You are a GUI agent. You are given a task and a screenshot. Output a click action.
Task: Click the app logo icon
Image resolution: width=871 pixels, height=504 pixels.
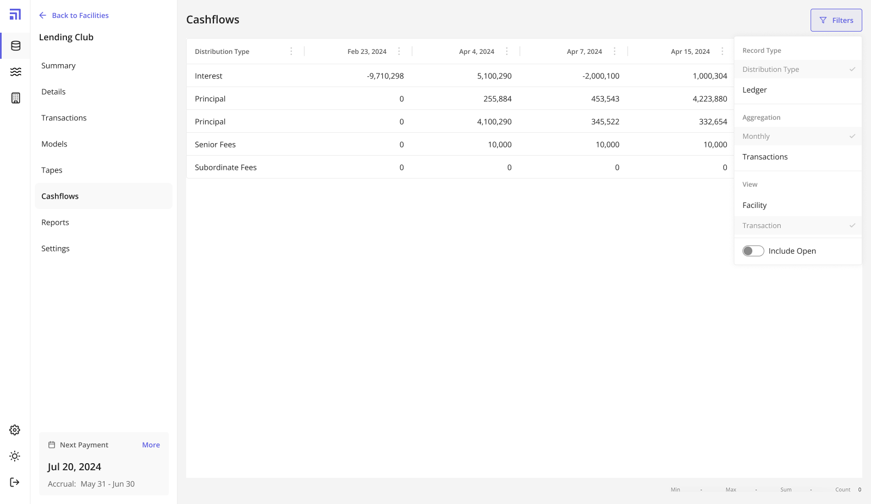[15, 15]
